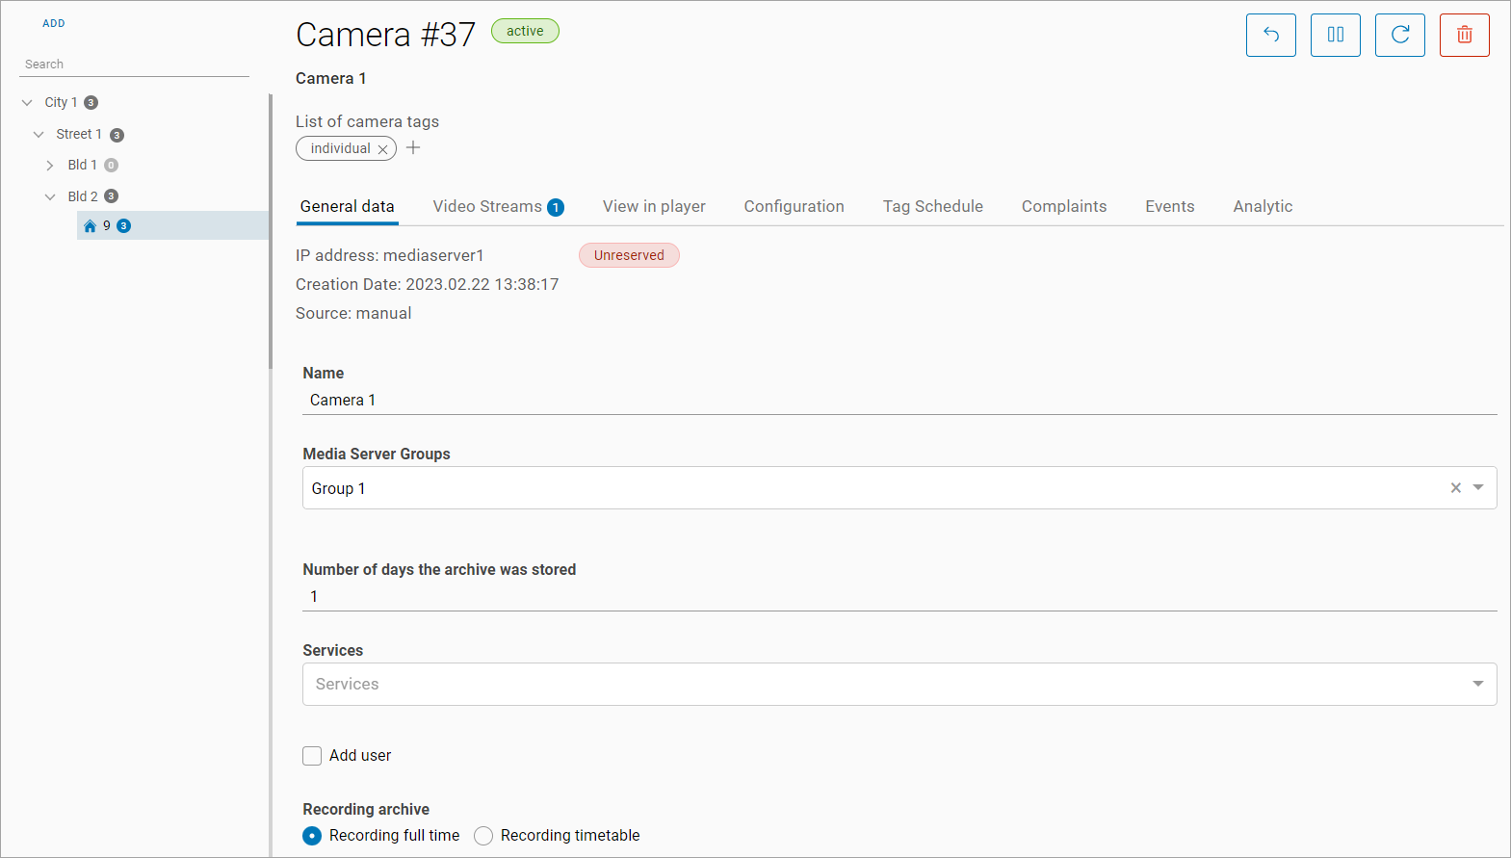
Task: Click the refresh camera icon button
Action: [1399, 36]
